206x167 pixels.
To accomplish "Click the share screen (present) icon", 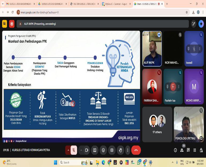I will (x=95, y=150).
